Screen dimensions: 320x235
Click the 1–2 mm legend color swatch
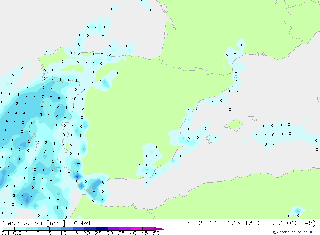[32, 229]
